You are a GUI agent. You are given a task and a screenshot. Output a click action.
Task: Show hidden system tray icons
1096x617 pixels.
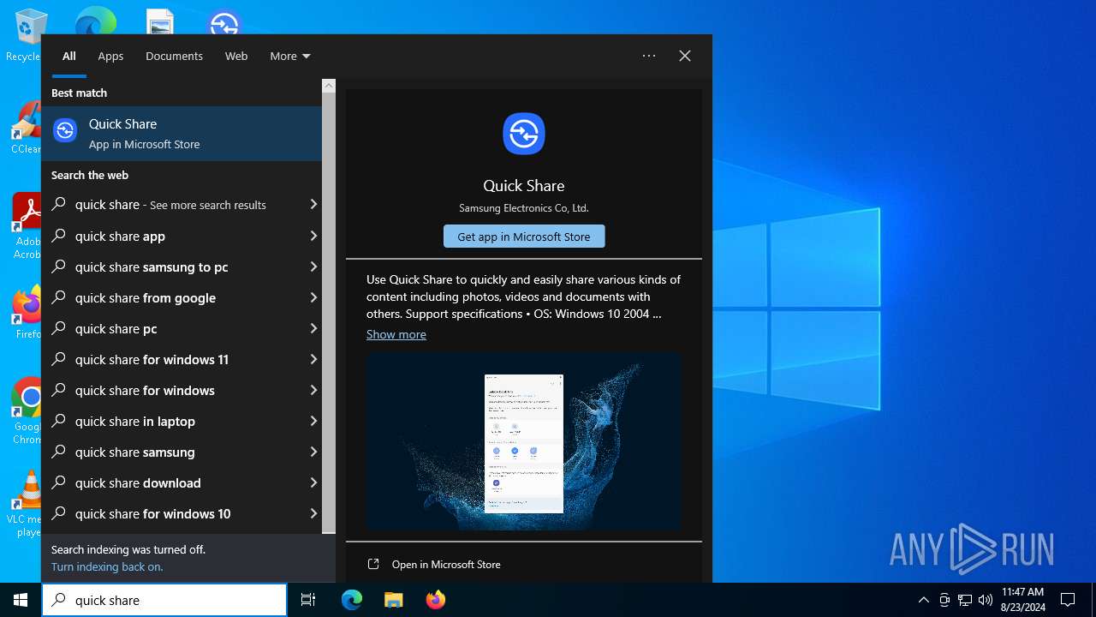(923, 600)
